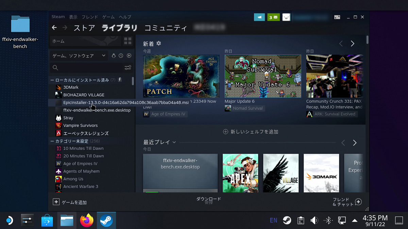Screen dimensions: 408x229
Task: Open フレンド & チャット panel
Action: tap(347, 202)
